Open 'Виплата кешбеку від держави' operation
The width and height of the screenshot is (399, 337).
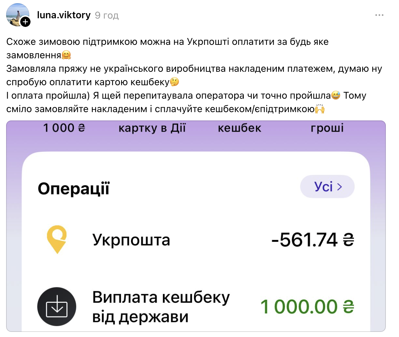pyautogui.click(x=161, y=307)
